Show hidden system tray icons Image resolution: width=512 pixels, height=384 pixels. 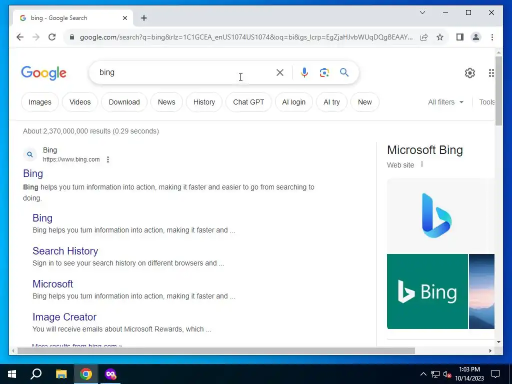[x=423, y=374]
